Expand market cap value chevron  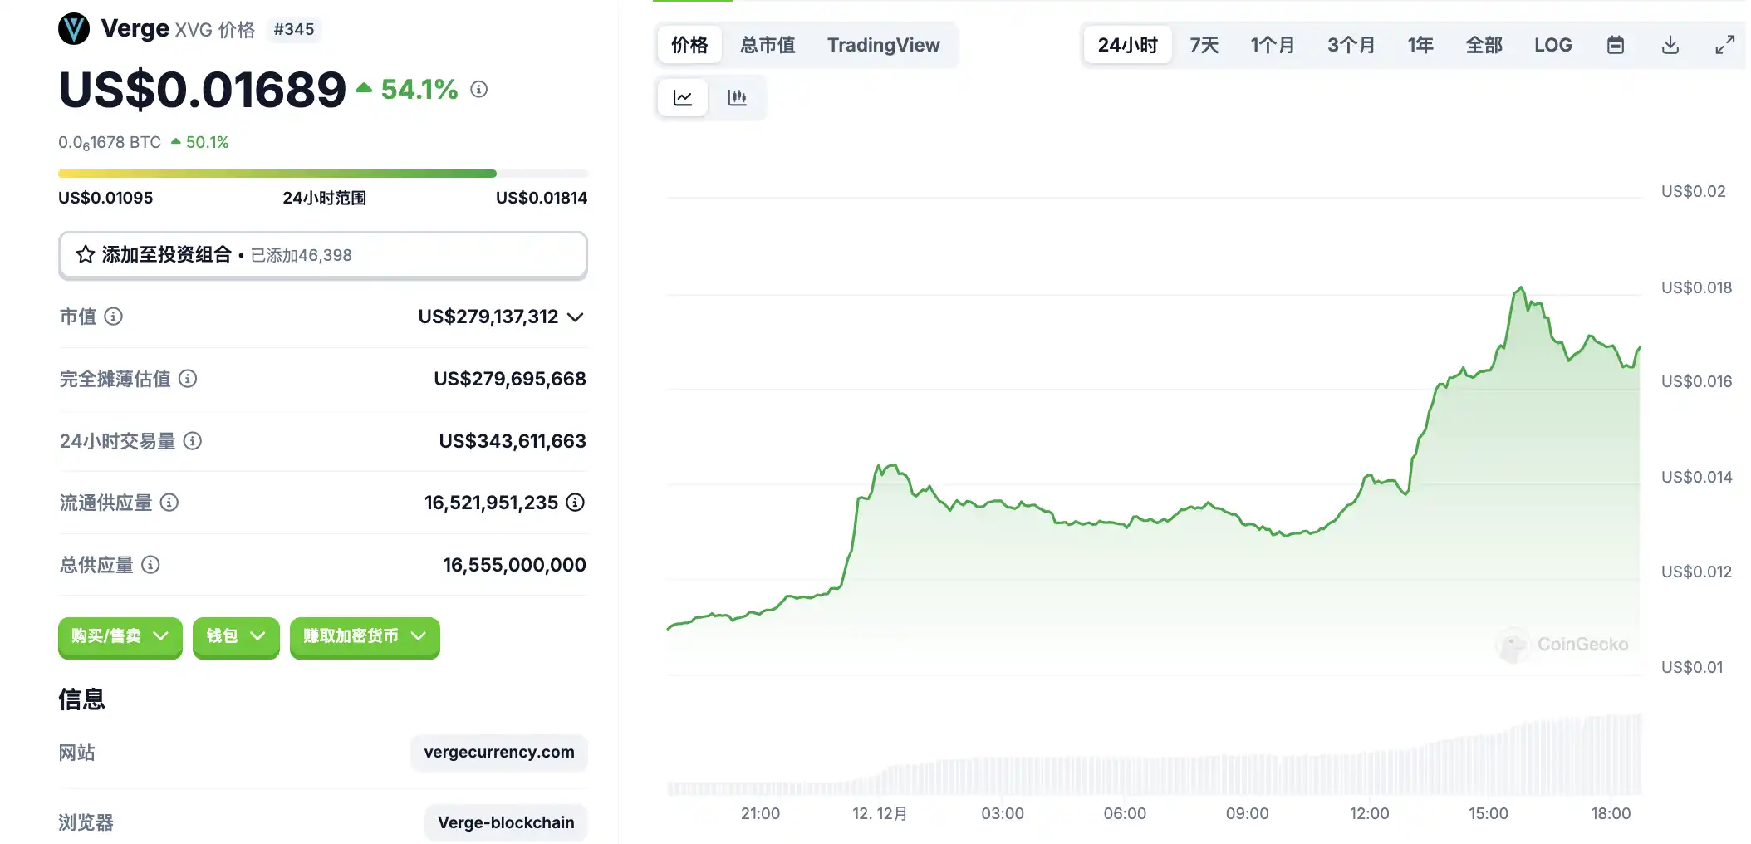point(575,317)
